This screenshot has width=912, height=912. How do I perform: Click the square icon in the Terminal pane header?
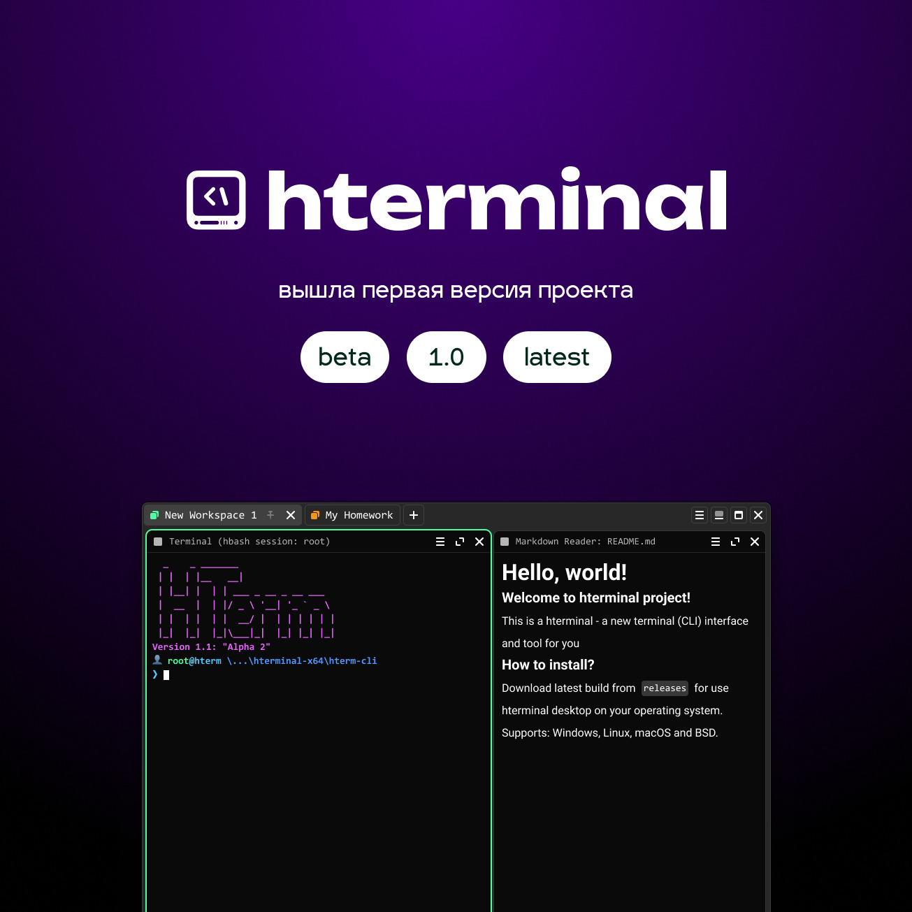158,542
